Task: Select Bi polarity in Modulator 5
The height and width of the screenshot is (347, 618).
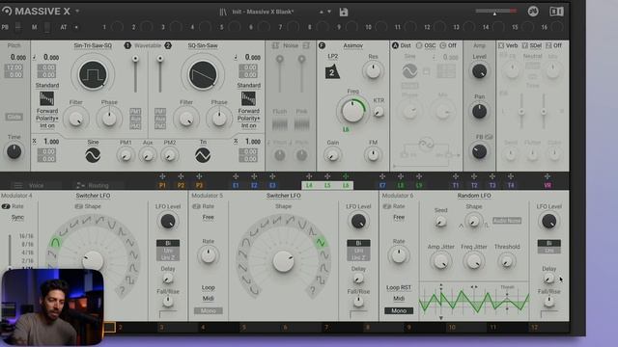Action: [358, 243]
